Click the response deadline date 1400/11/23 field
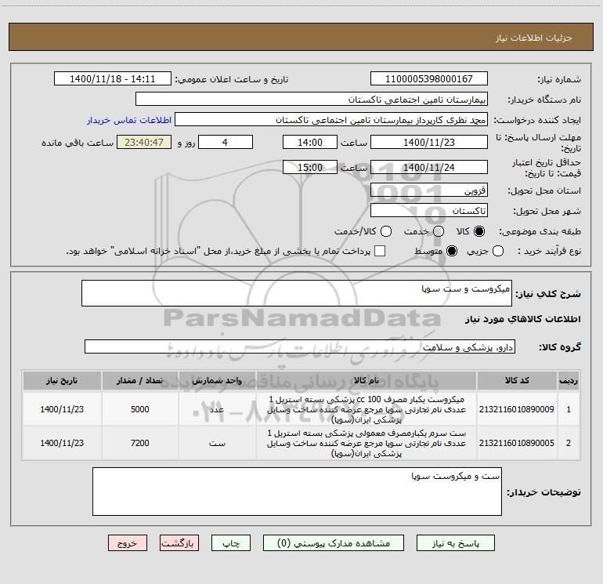 (429, 142)
